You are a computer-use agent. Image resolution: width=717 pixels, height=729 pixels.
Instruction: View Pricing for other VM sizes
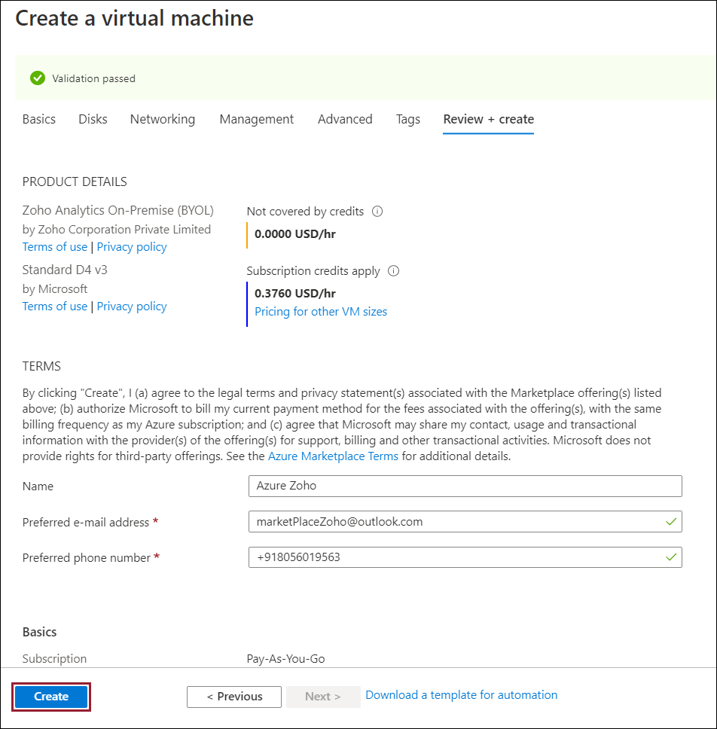pyautogui.click(x=321, y=312)
